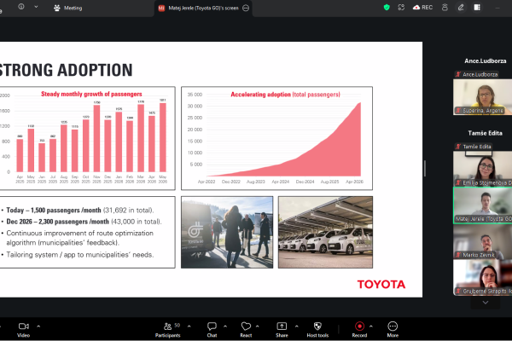Click 'Tailoring system / app' bullet
512x341 pixels.
80,255
